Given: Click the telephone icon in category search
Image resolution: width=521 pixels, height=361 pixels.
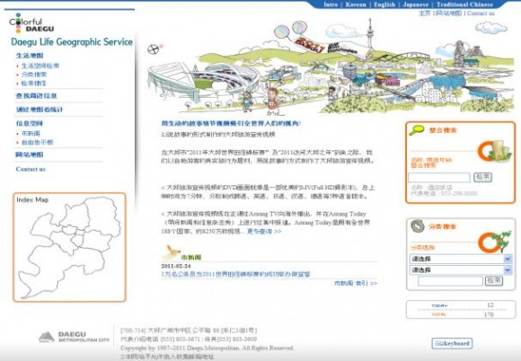Looking at the screenshot, I should coord(418,226).
